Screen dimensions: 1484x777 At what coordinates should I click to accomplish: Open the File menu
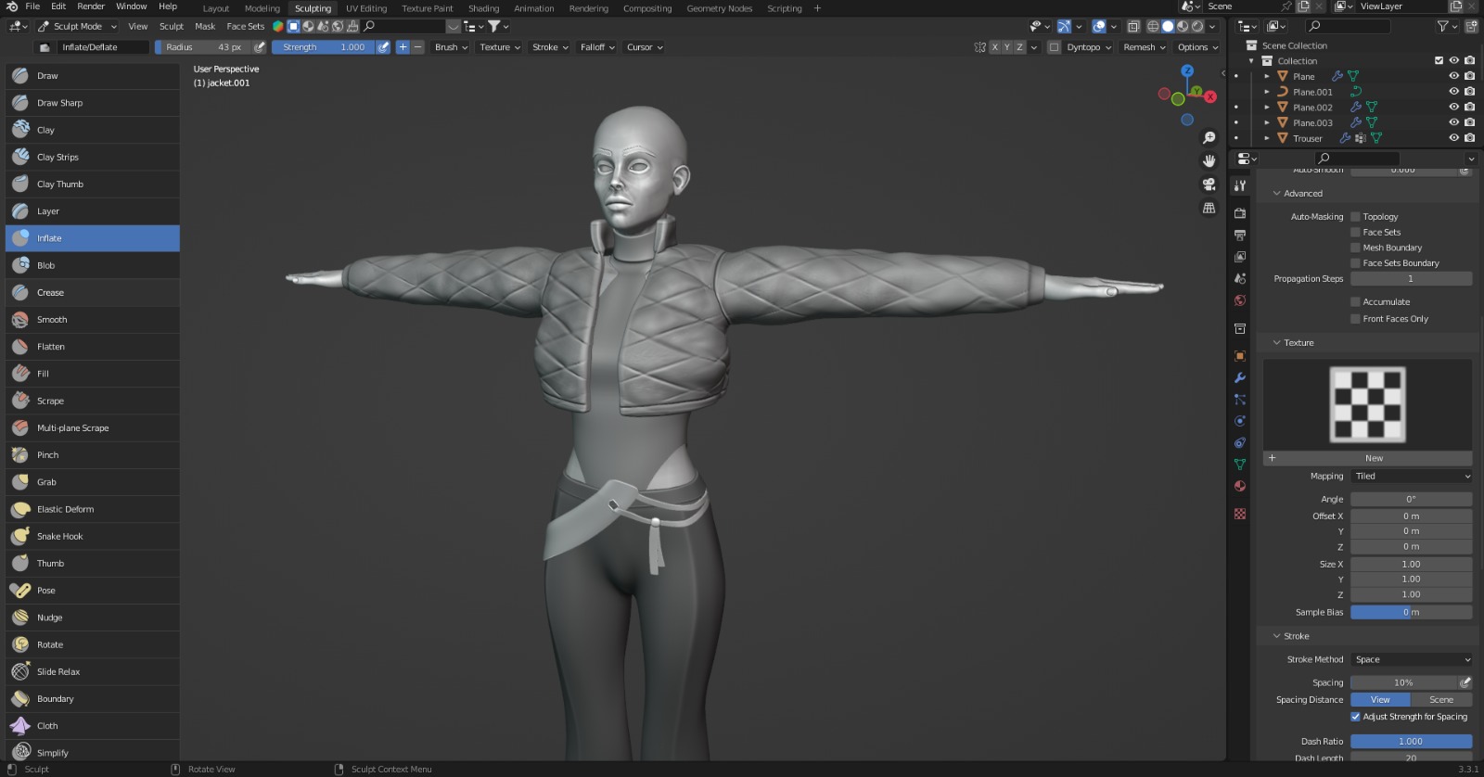(x=32, y=6)
